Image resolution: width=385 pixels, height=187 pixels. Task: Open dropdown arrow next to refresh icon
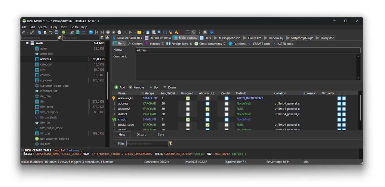coord(68,32)
